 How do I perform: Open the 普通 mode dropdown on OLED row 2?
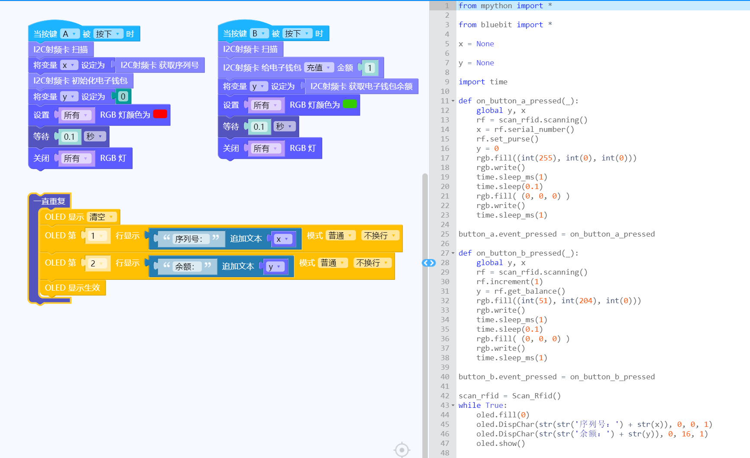332,263
